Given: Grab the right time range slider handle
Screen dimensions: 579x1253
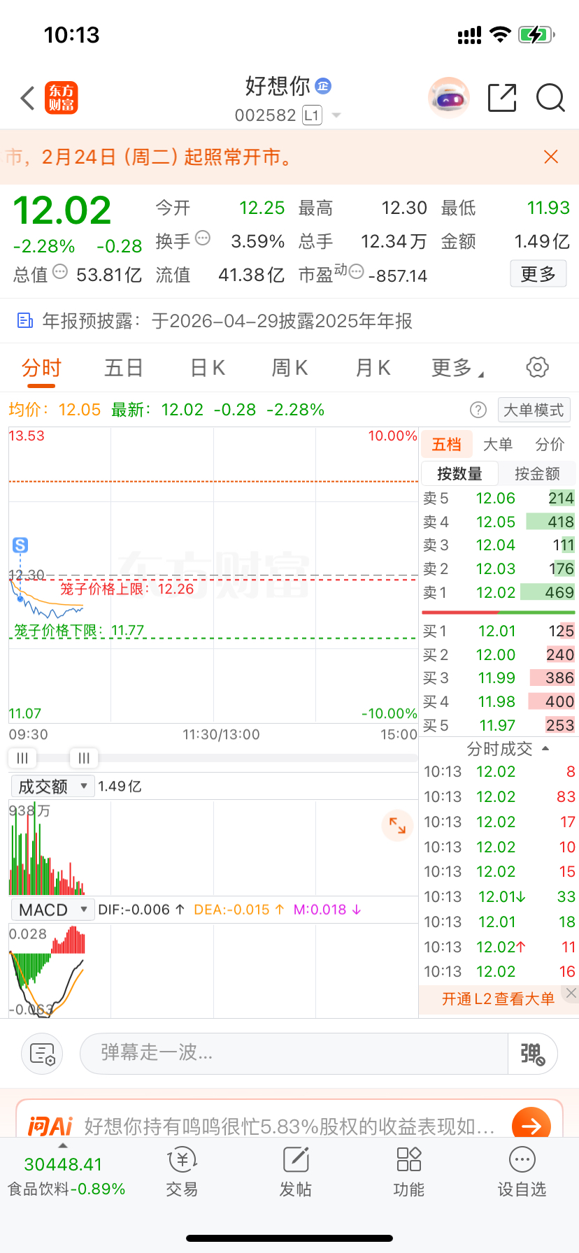Looking at the screenshot, I should [x=84, y=758].
